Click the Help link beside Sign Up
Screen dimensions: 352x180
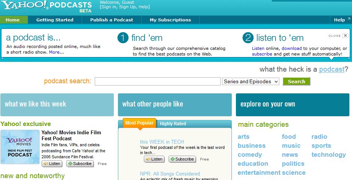143,7
